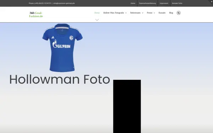Click the phone number text

(40, 3)
